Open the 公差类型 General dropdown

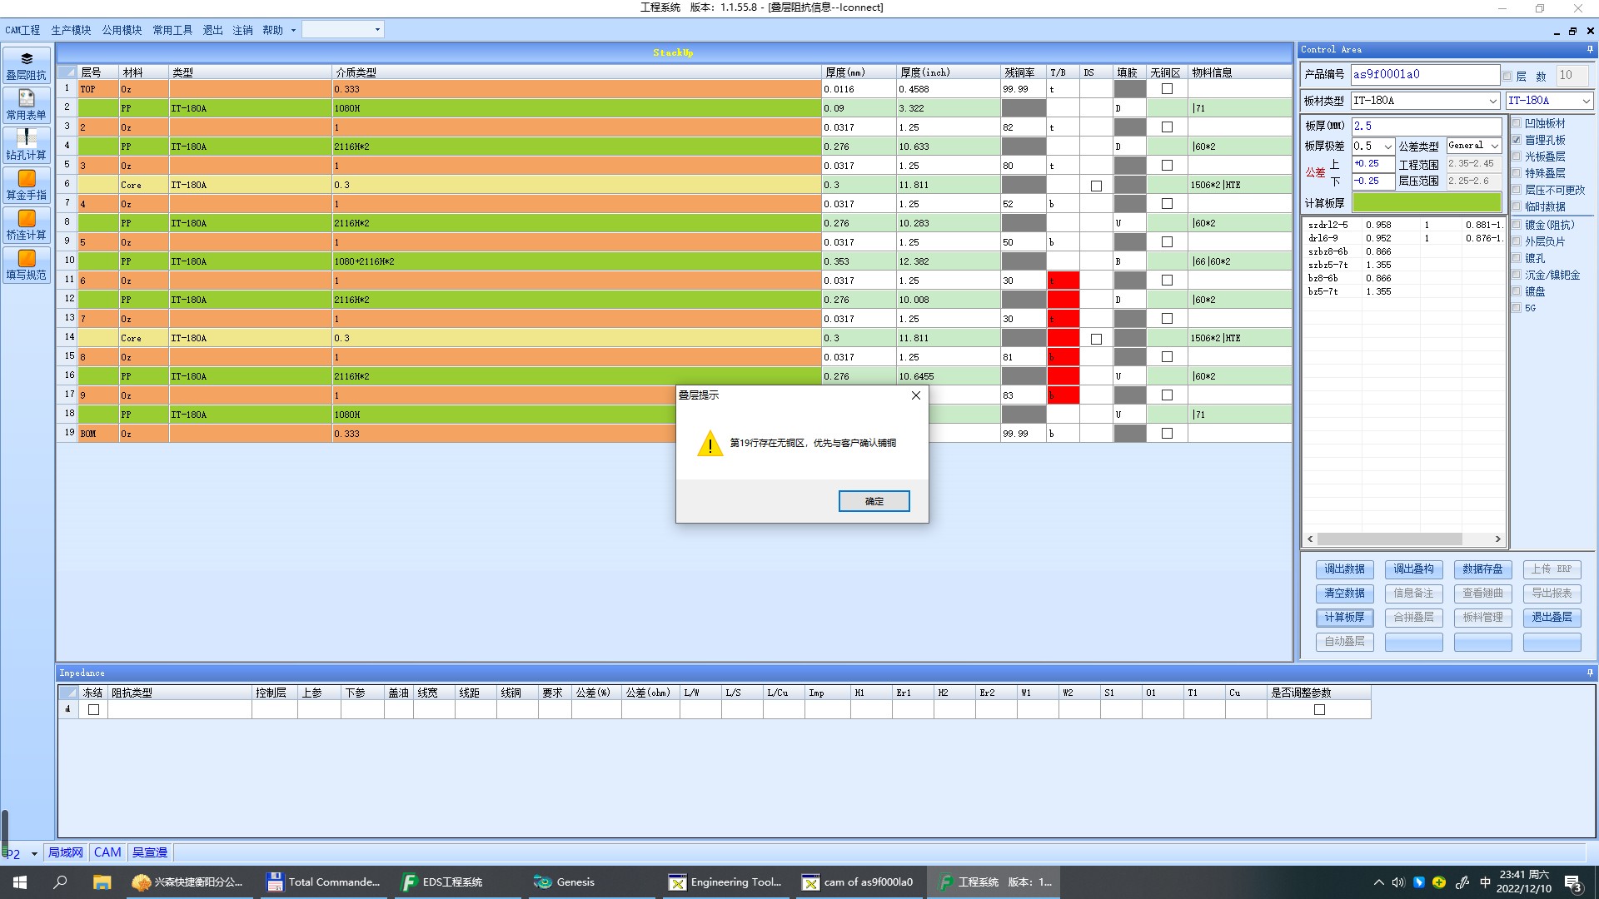coord(1495,146)
